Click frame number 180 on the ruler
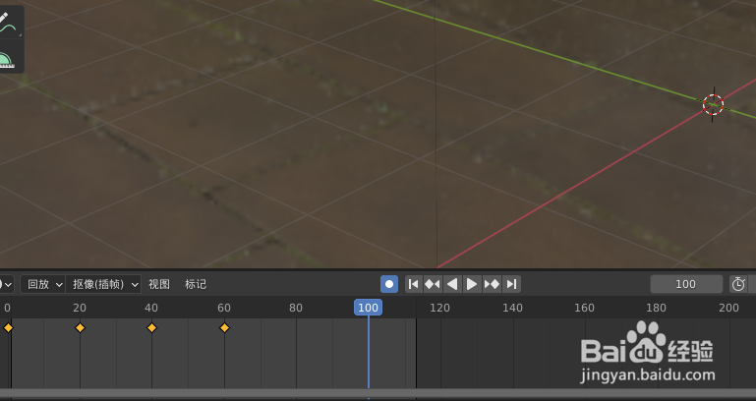This screenshot has width=756, height=401. coord(656,308)
